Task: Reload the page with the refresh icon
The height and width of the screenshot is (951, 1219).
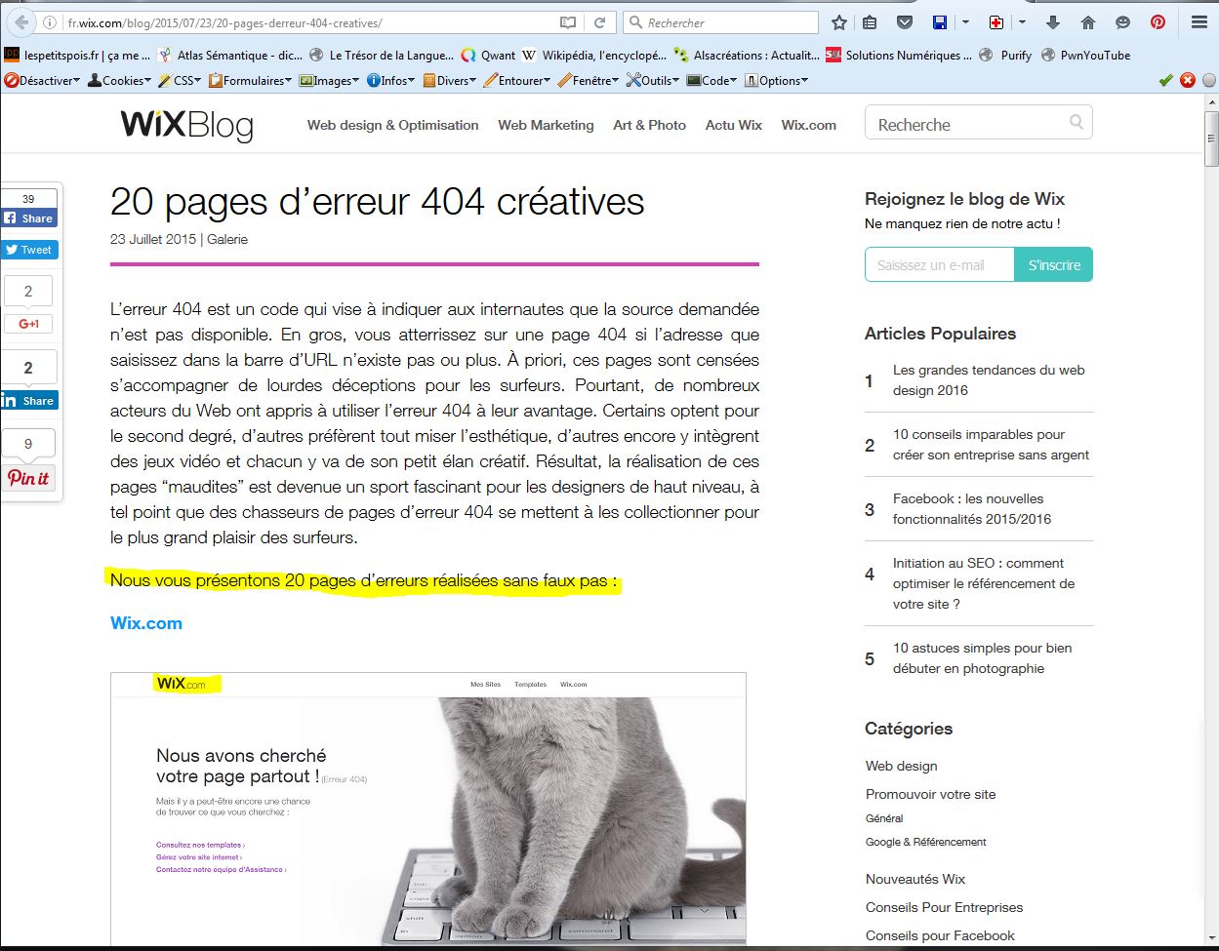Action: [x=599, y=22]
